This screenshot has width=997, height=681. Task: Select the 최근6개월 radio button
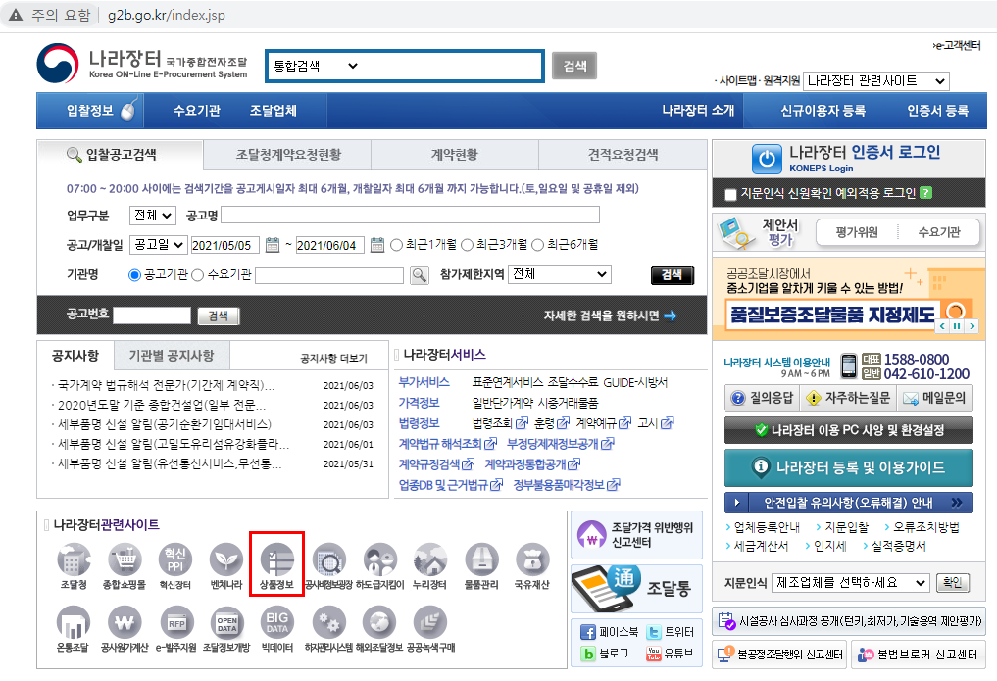[x=538, y=245]
